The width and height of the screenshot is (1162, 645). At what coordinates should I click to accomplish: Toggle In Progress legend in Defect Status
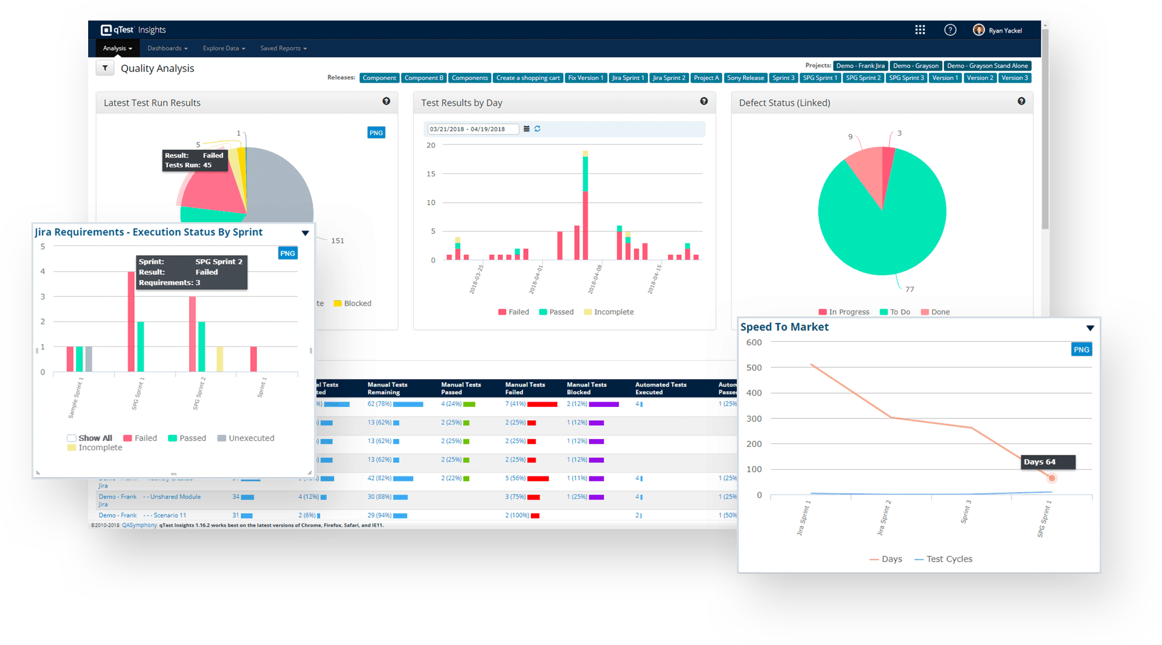coord(844,312)
